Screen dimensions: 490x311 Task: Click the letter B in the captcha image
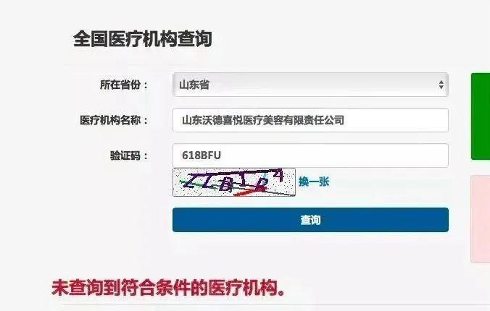point(227,184)
